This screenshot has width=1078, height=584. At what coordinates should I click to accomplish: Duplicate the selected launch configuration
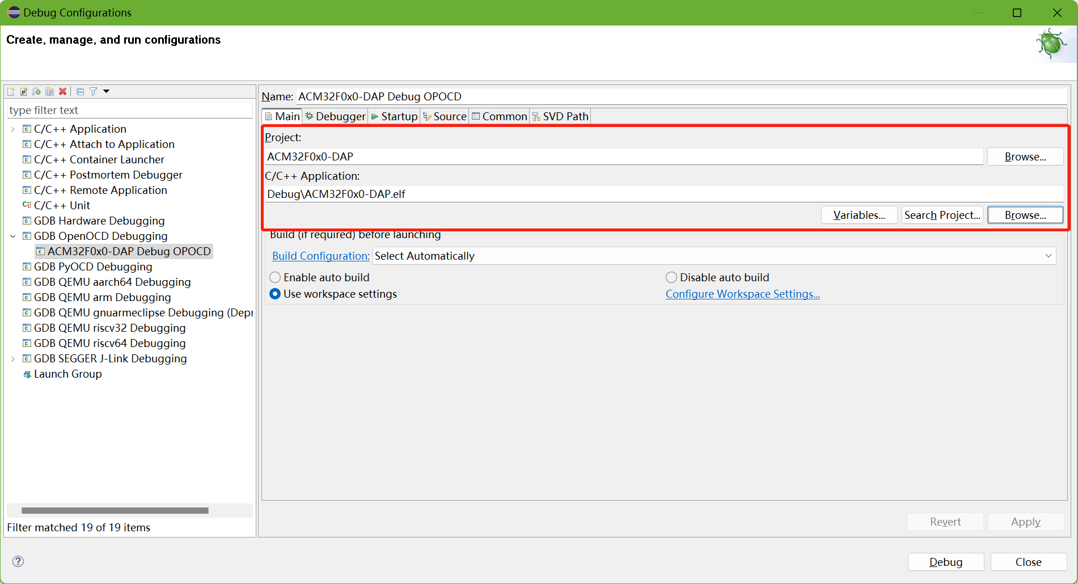[50, 91]
